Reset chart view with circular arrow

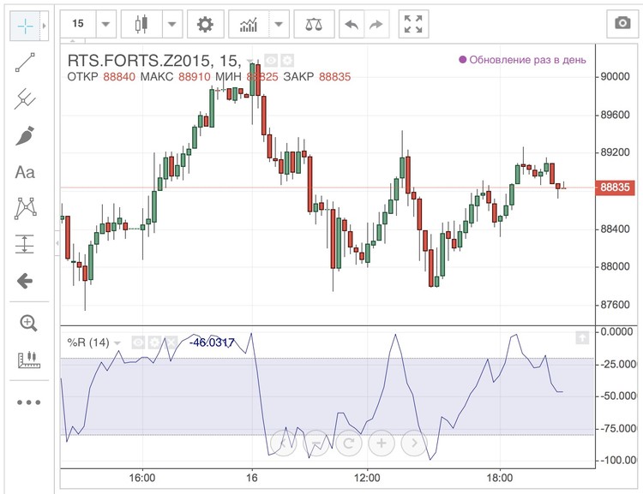pyautogui.click(x=349, y=443)
